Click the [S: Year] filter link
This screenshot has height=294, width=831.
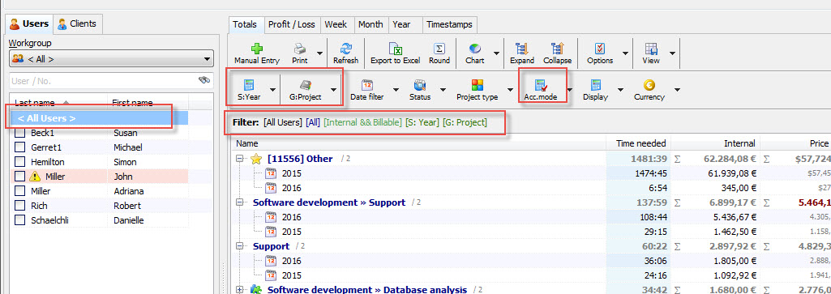pyautogui.click(x=422, y=123)
